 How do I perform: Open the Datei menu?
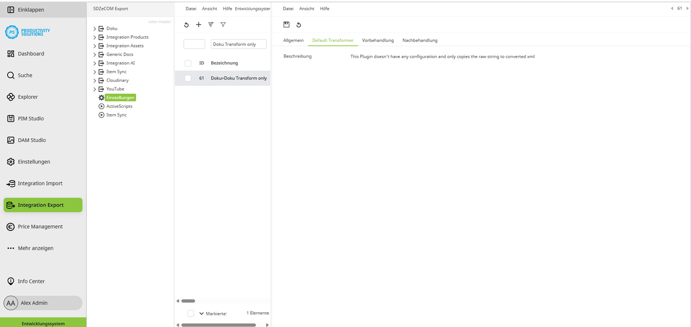191,8
